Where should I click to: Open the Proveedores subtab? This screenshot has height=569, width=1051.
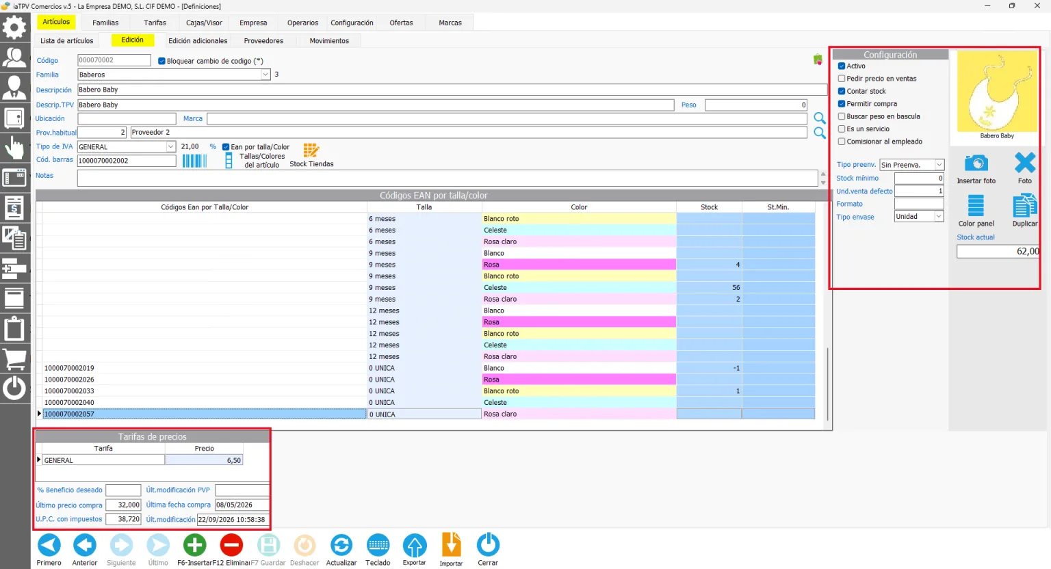click(263, 41)
